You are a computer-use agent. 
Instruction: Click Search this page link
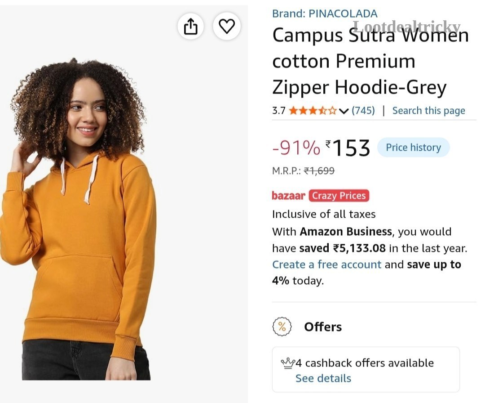tap(429, 111)
